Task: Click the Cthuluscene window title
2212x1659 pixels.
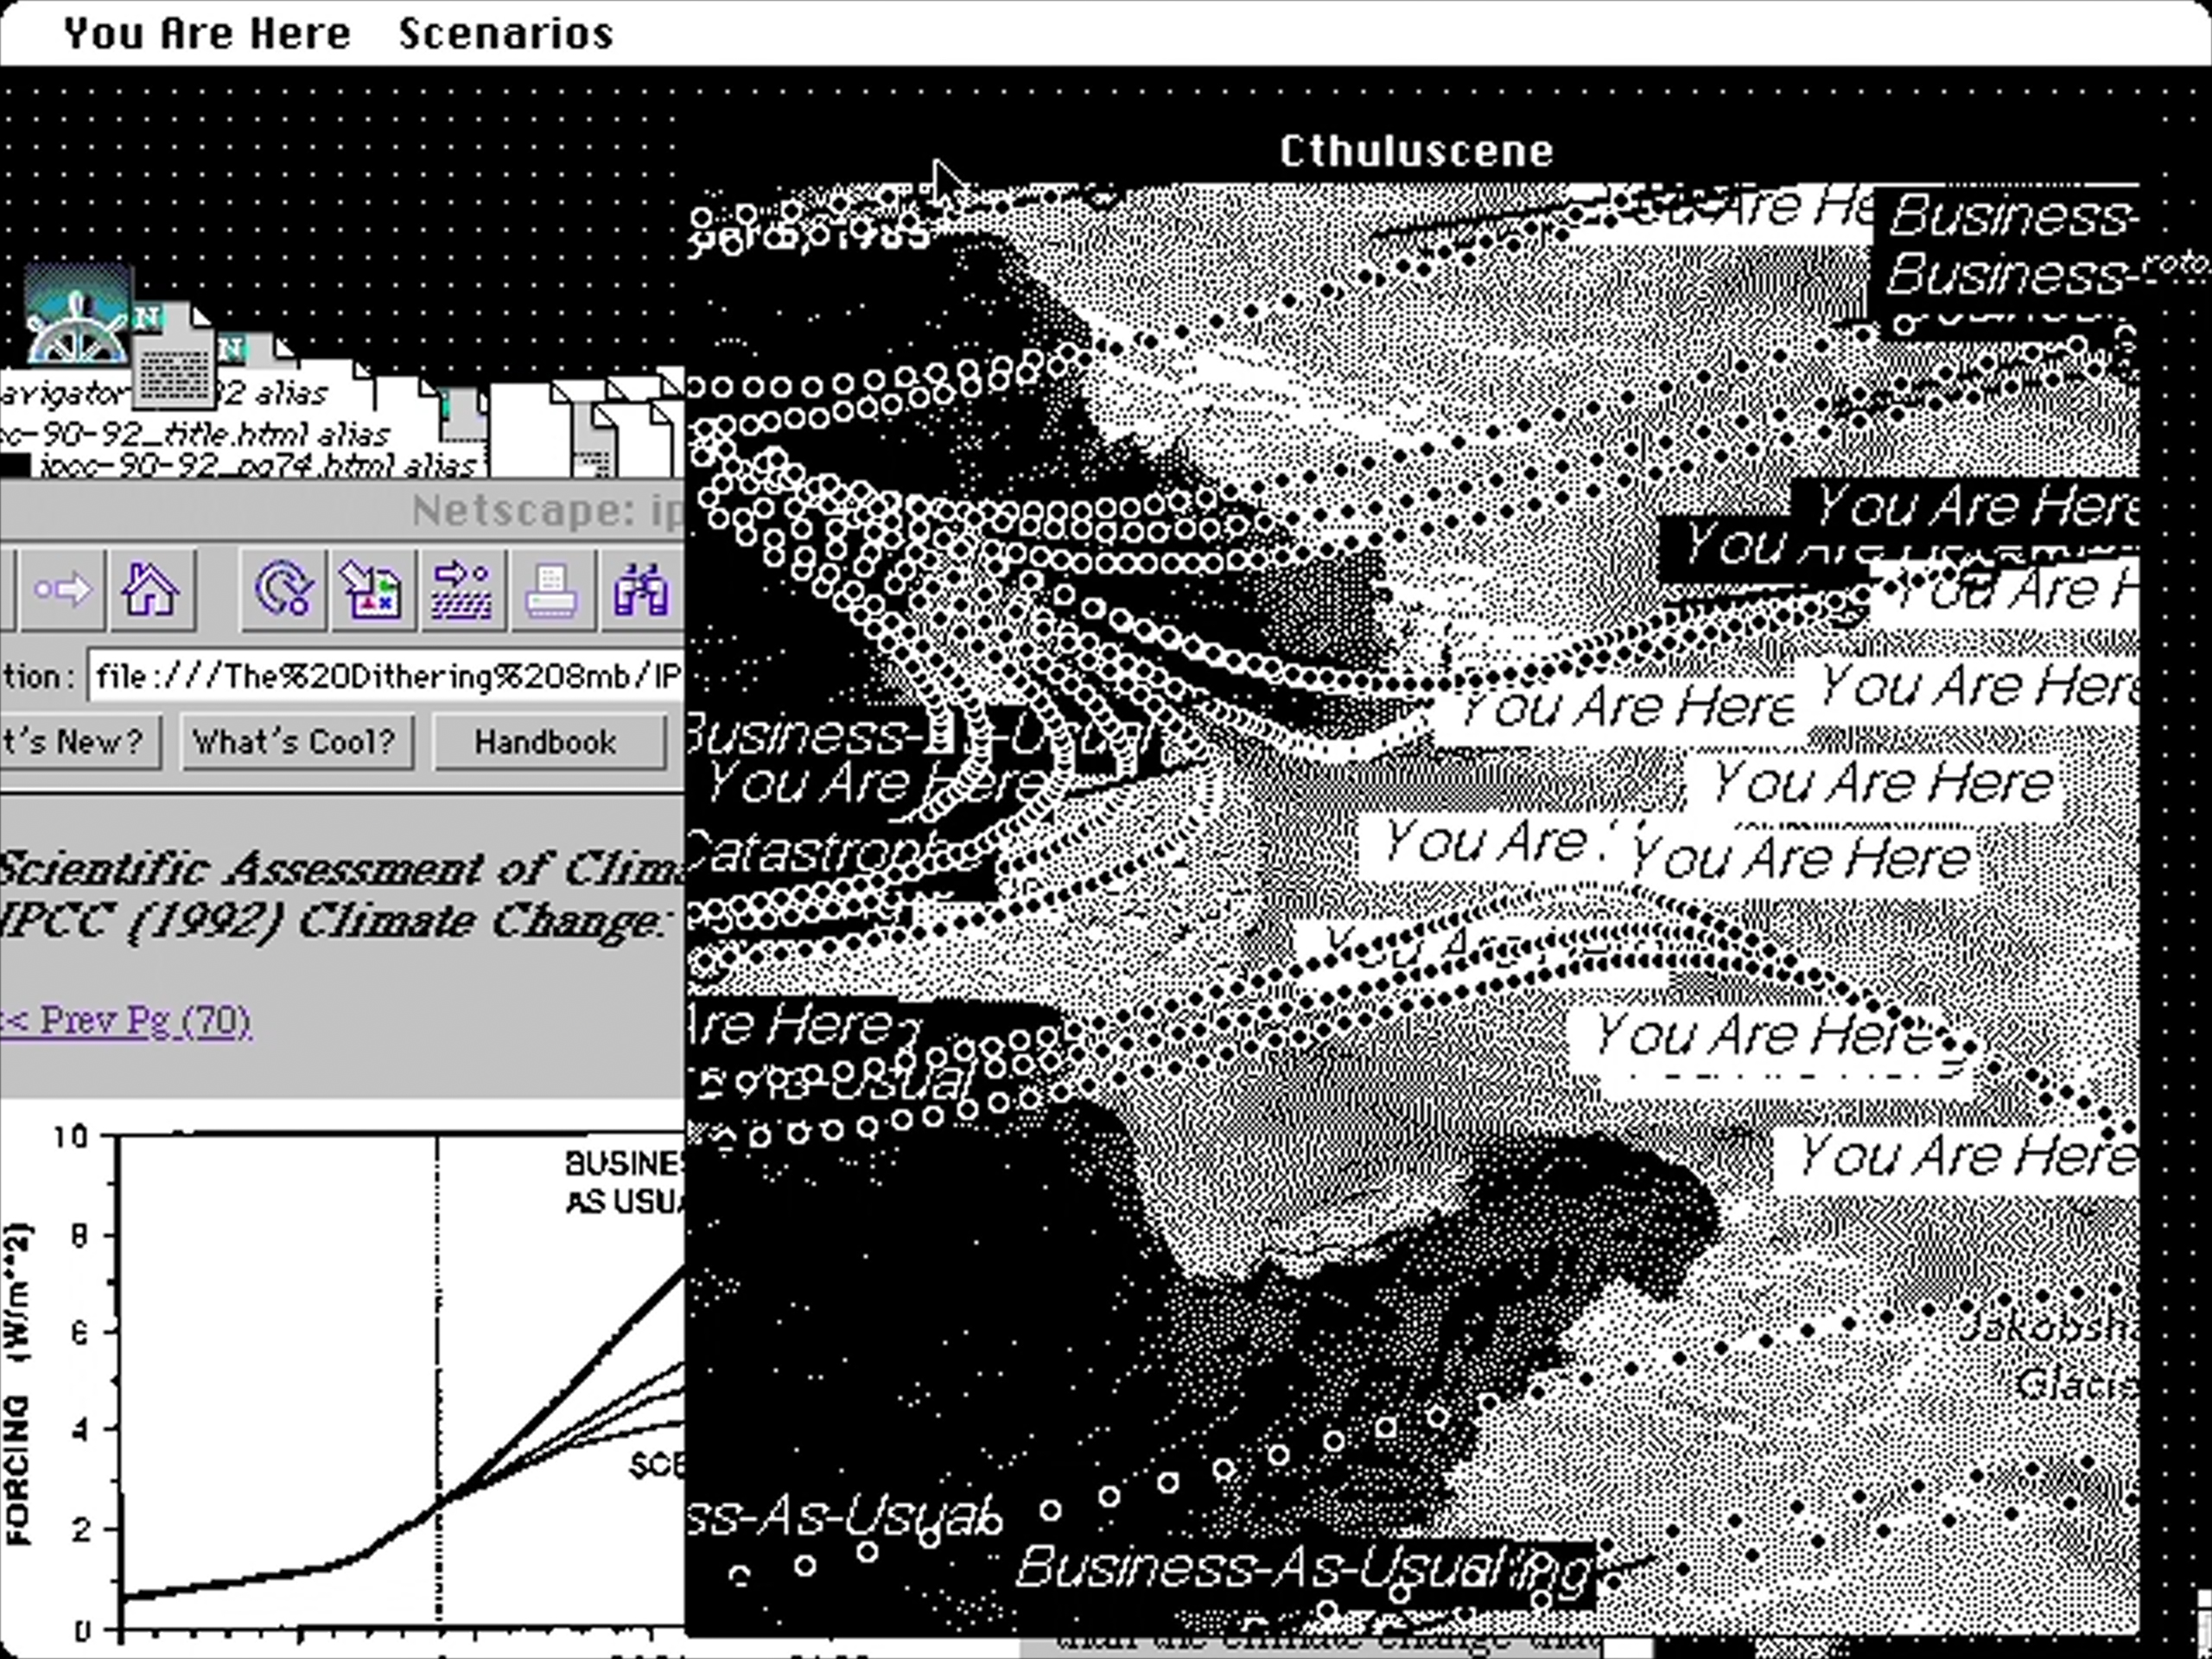Action: 1415,152
